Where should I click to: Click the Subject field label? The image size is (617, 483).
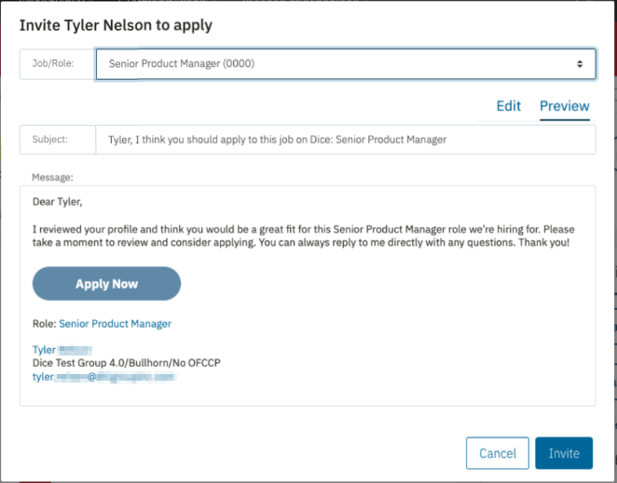[50, 139]
